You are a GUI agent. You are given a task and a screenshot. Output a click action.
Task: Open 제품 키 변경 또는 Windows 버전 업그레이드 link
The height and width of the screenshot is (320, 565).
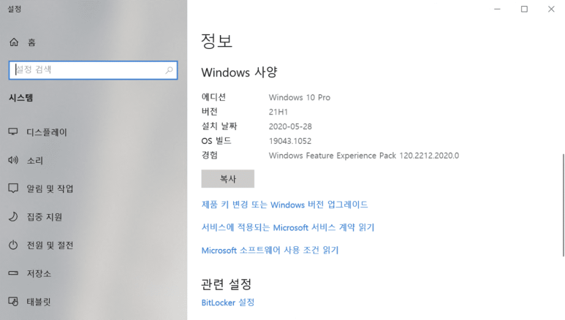(284, 205)
